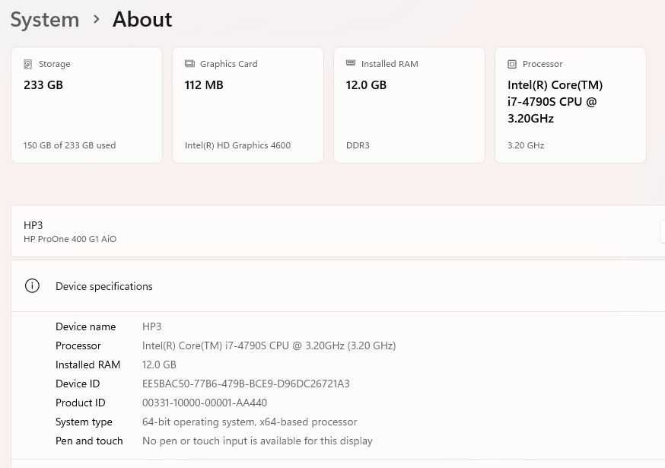Screen dimensions: 665x468
Task: Click the Processor chip icon
Action: tap(512, 65)
